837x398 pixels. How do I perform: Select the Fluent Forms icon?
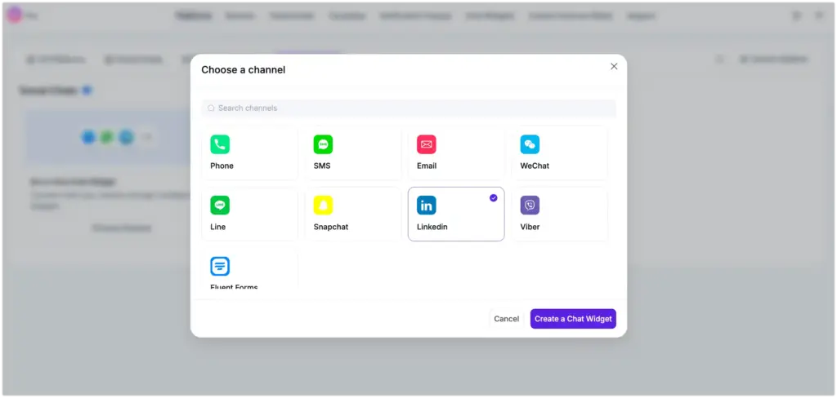click(x=220, y=266)
